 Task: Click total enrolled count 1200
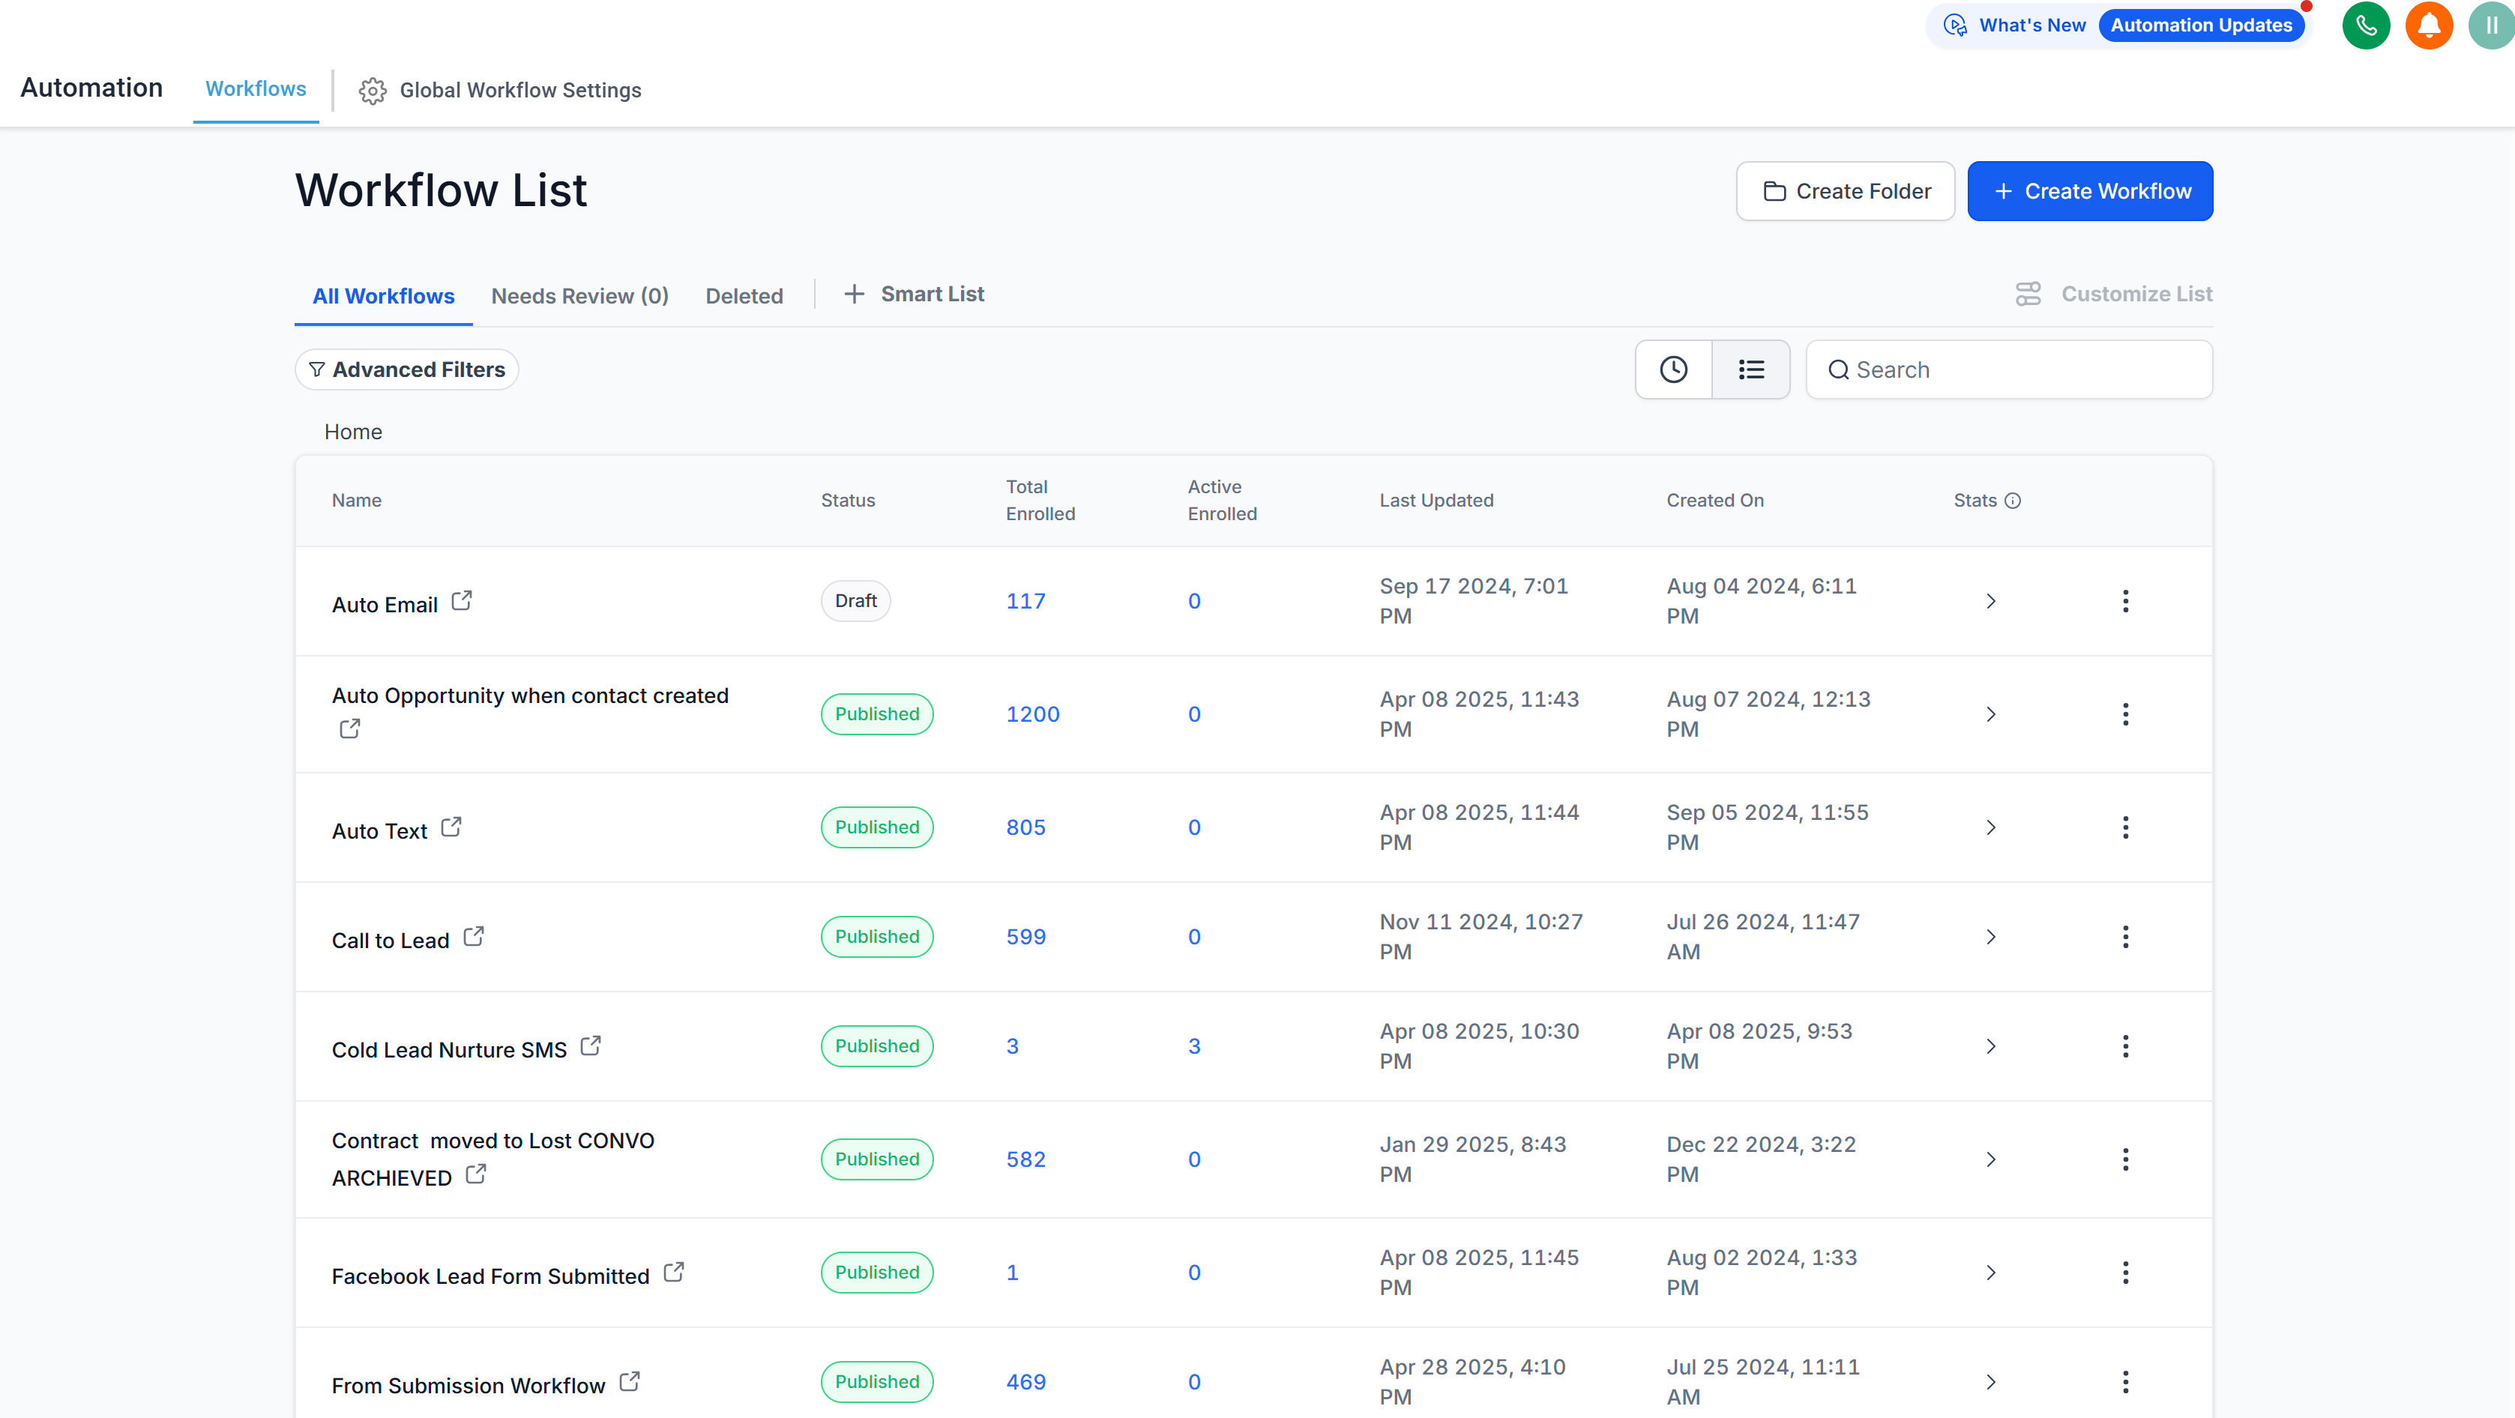click(1032, 714)
